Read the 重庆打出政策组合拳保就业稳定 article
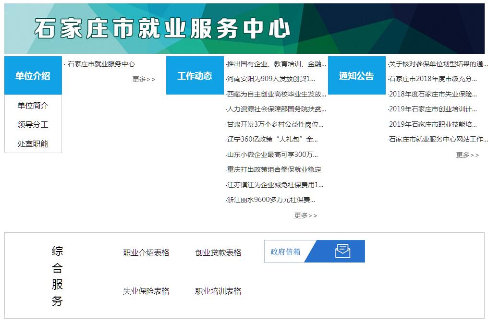This screenshot has width=488, height=323. click(274, 169)
